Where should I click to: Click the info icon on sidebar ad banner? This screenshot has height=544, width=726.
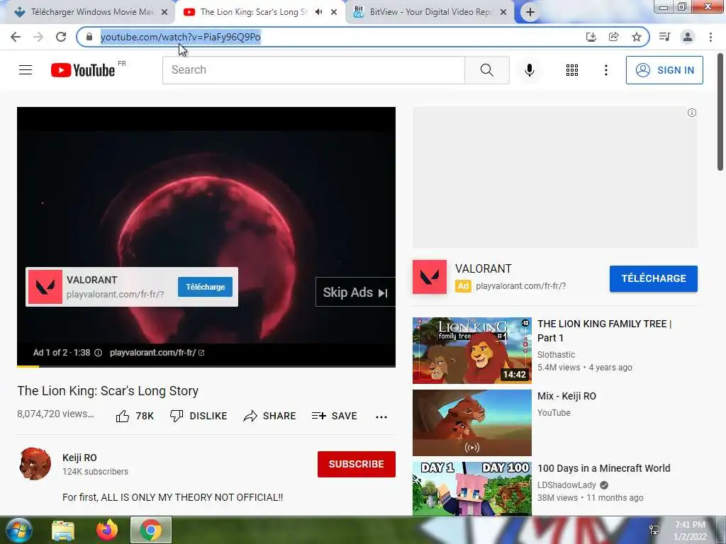(x=692, y=113)
